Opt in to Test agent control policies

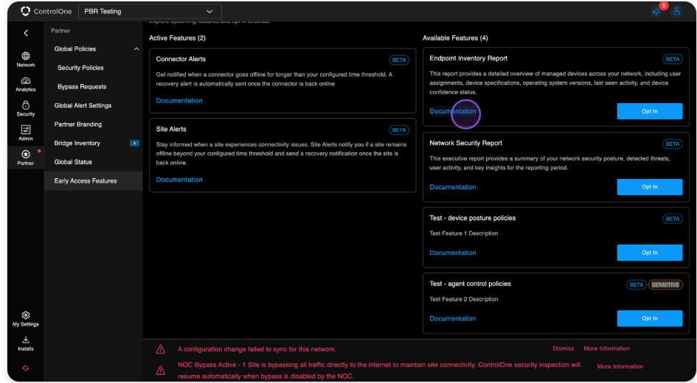[x=650, y=318]
